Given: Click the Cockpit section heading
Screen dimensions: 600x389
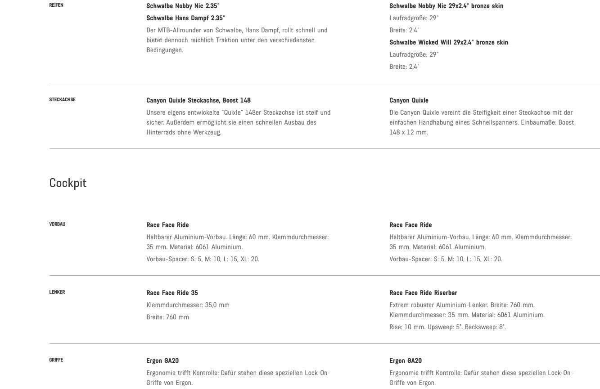Looking at the screenshot, I should 68,183.
